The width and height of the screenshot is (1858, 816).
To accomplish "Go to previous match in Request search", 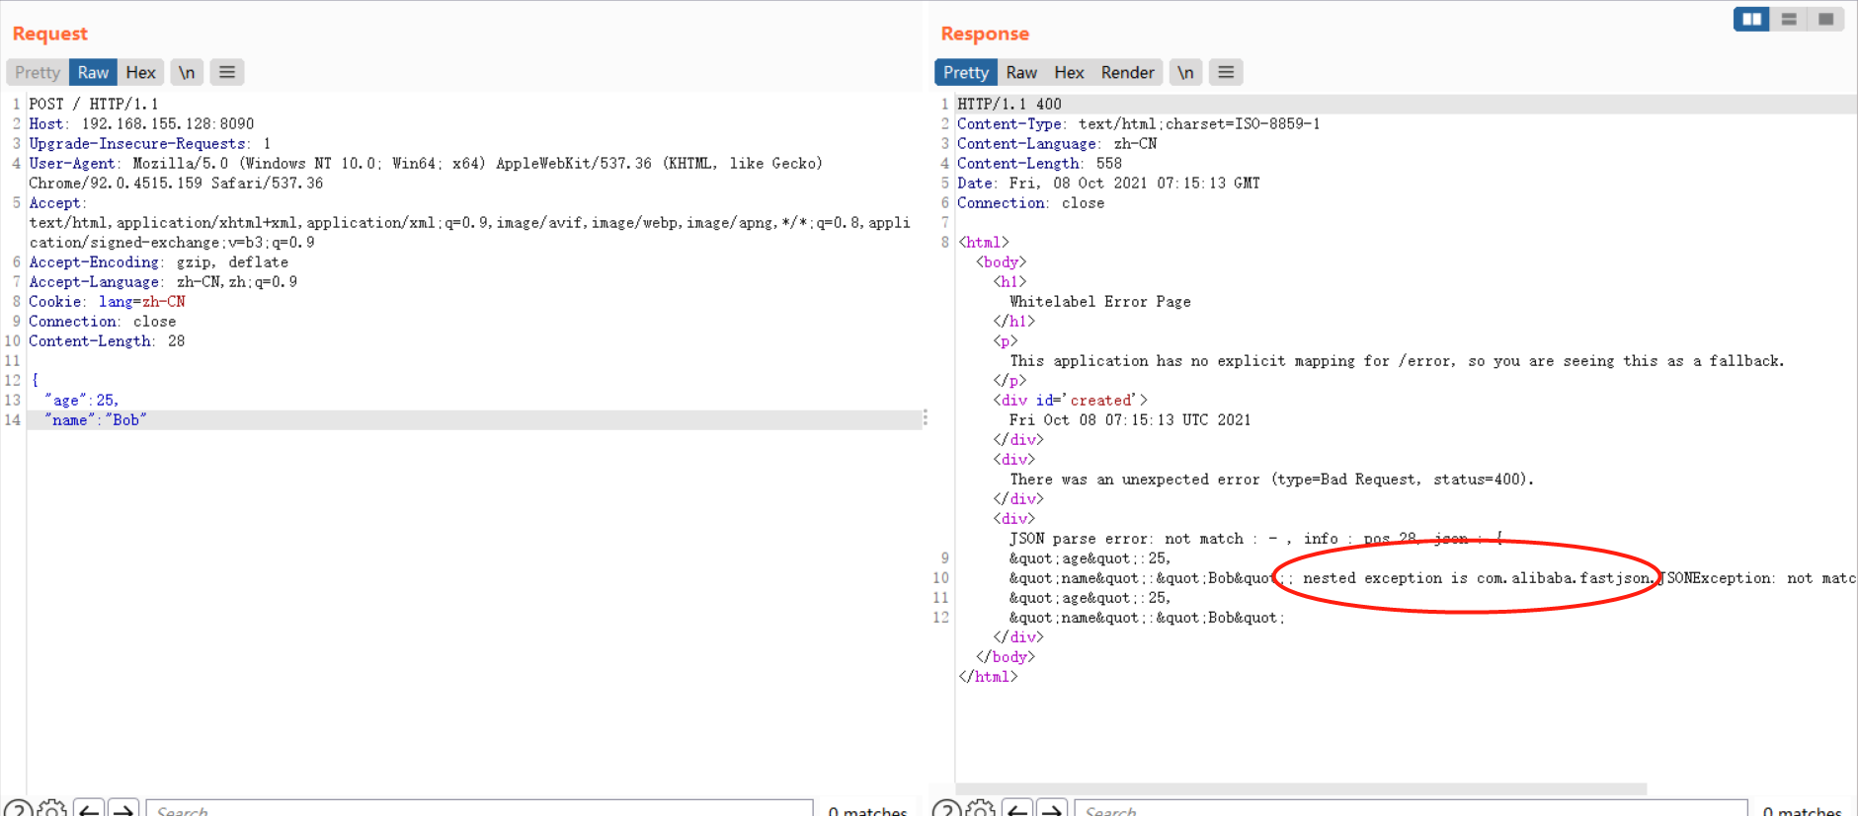I will [x=89, y=809].
